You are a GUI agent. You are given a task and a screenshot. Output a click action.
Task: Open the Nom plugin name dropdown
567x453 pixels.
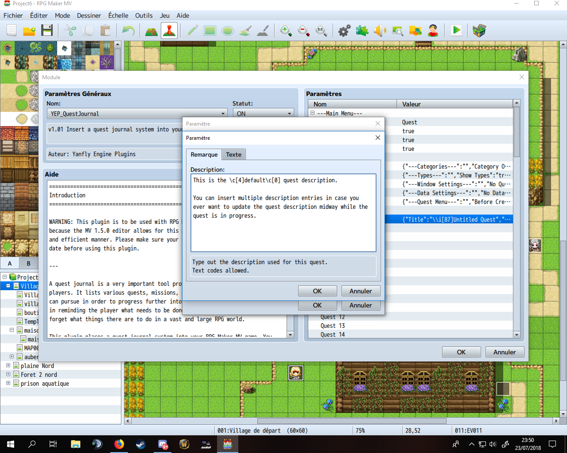pyautogui.click(x=137, y=114)
